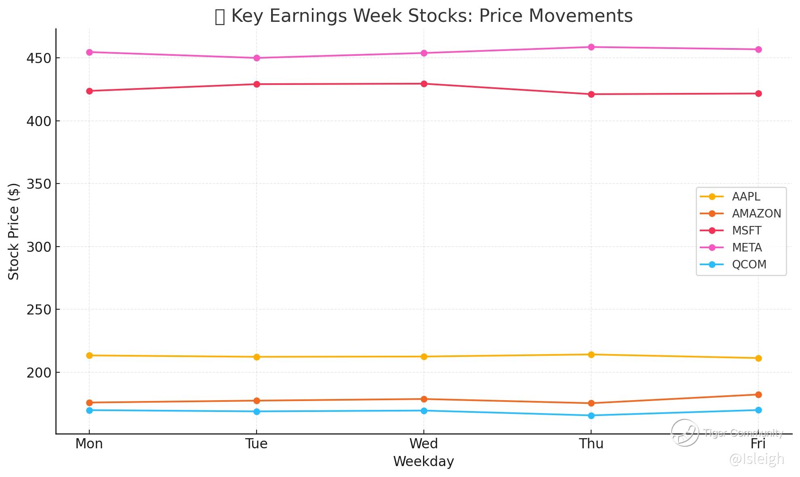Click the chart title text

423,16
